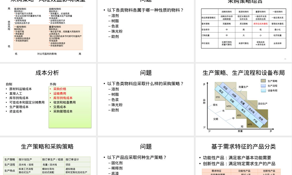
Task: Click the 生产管理成本 bullet
Action: pyautogui.click(x=19, y=107)
